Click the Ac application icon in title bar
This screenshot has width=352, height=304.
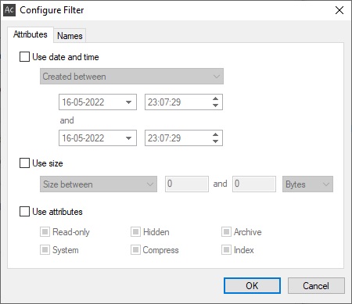(9, 10)
